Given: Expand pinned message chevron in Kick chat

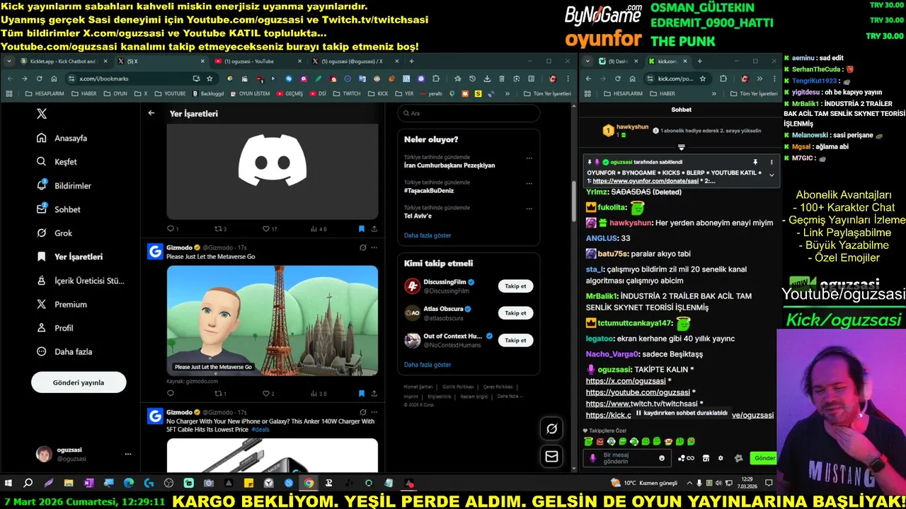Looking at the screenshot, I should coord(772,175).
